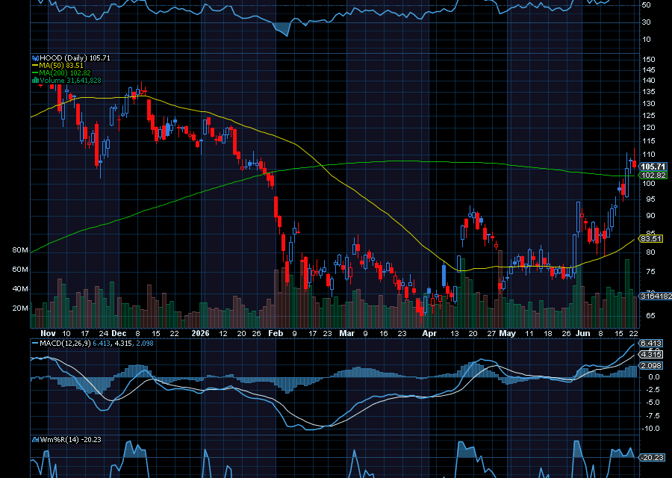Click the May date axis label
The image size is (672, 478).
click(x=508, y=334)
